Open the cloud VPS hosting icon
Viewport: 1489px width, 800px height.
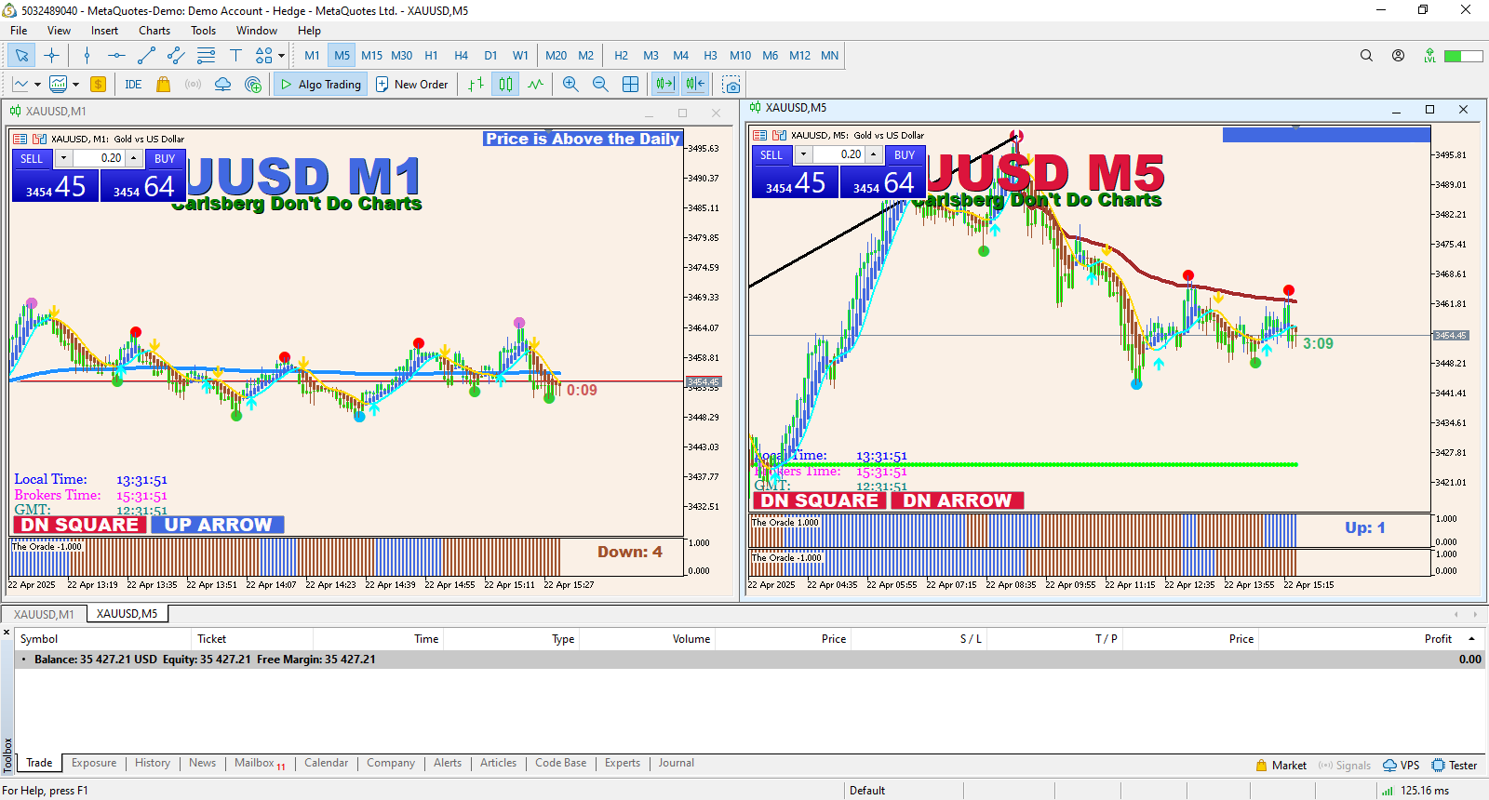(222, 85)
